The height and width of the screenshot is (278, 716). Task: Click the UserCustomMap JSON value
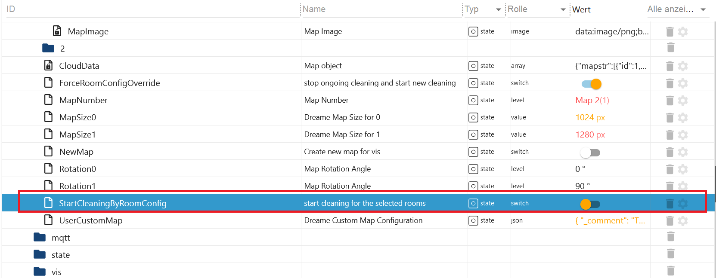[610, 220]
